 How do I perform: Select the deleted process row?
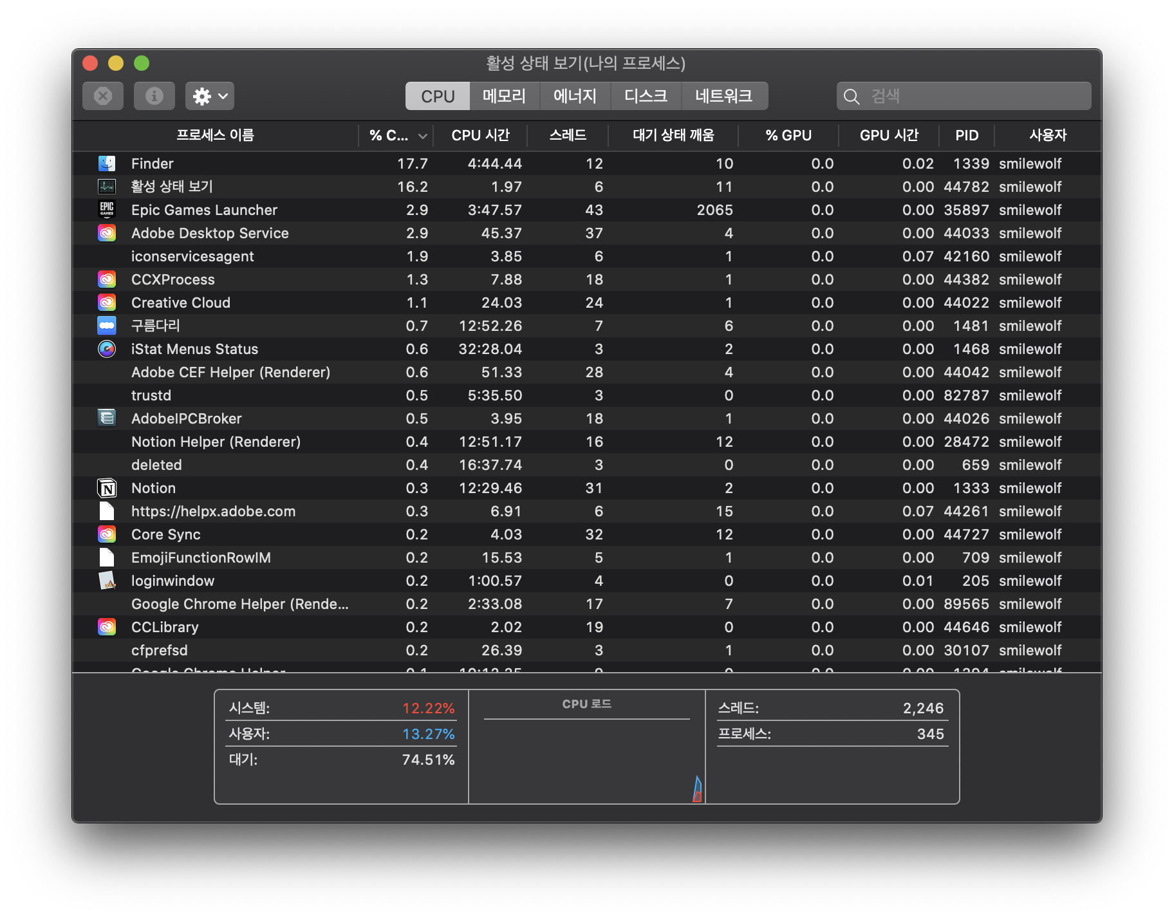tap(587, 465)
